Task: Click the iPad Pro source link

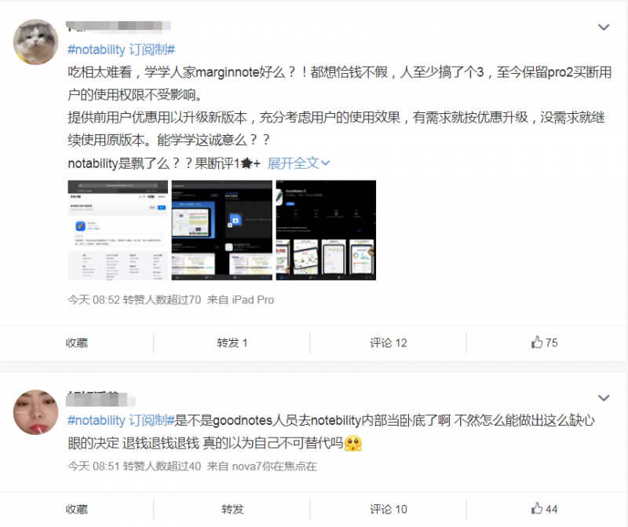Action: 253,300
